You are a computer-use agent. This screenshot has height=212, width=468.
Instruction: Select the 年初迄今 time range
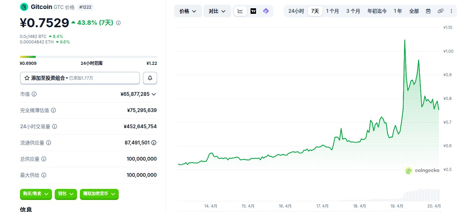tap(377, 11)
